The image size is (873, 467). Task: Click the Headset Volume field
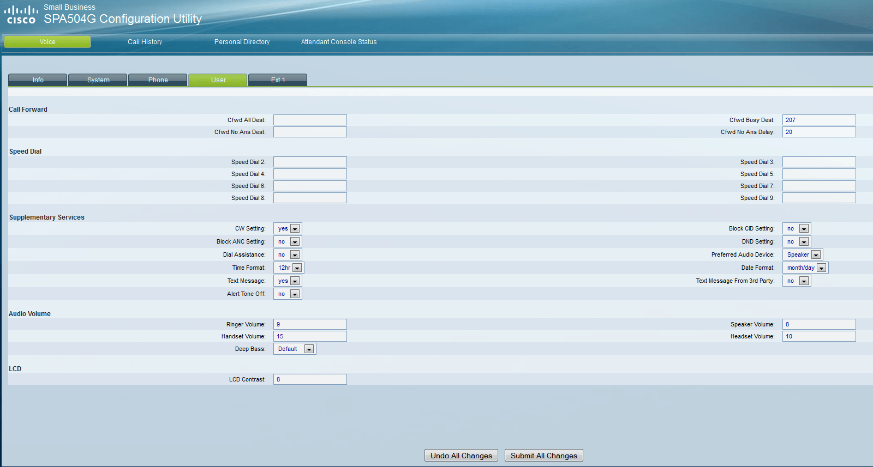(x=819, y=336)
